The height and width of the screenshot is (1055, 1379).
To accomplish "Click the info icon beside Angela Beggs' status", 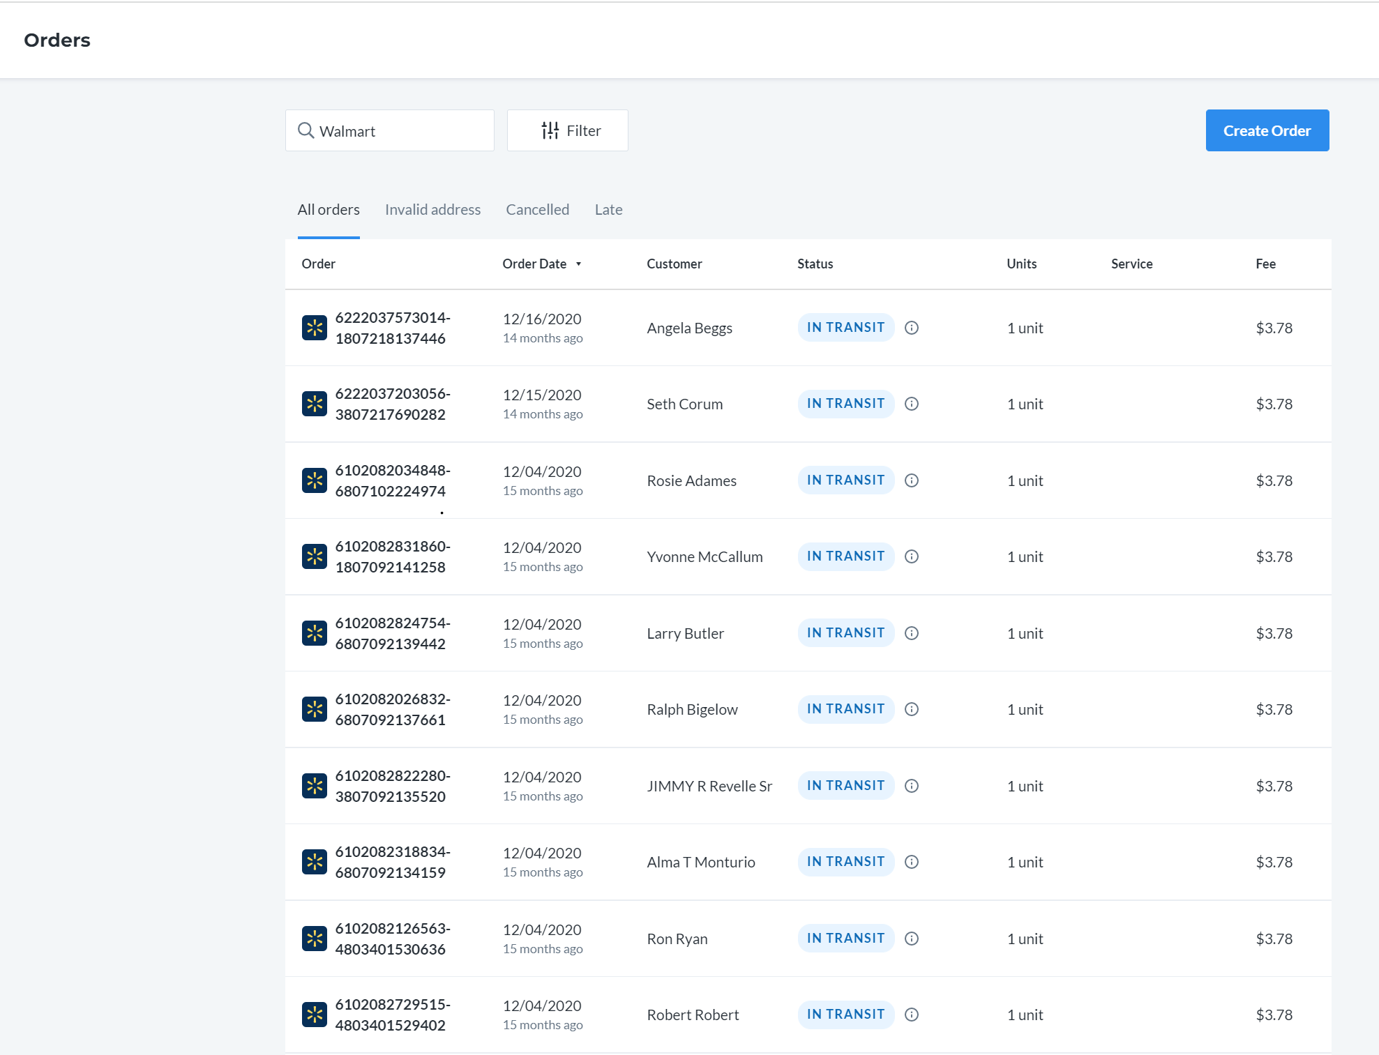I will pos(912,328).
